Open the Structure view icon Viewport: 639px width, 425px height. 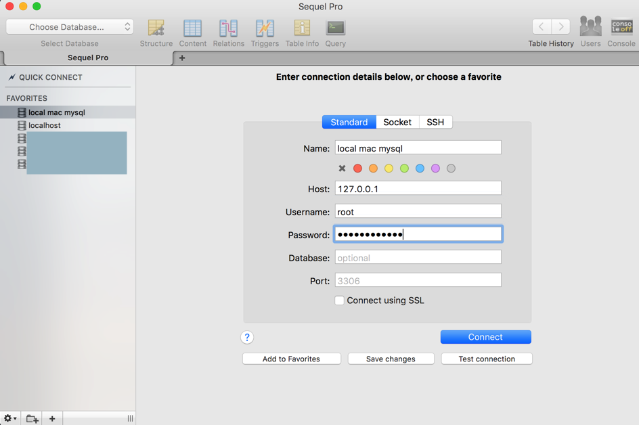(x=156, y=28)
